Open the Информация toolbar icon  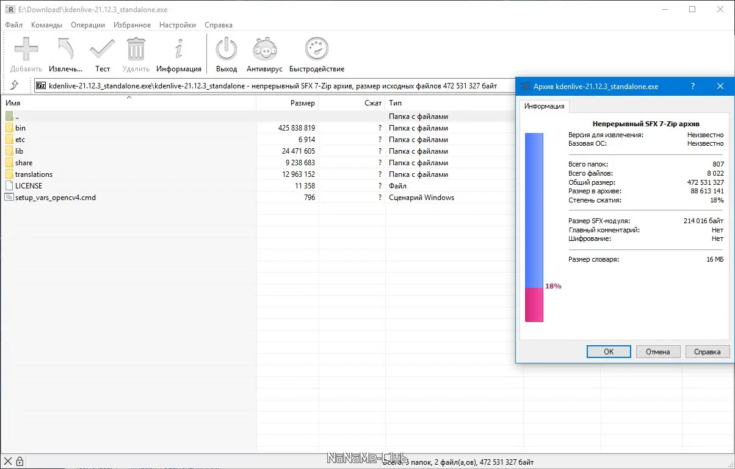pos(179,49)
